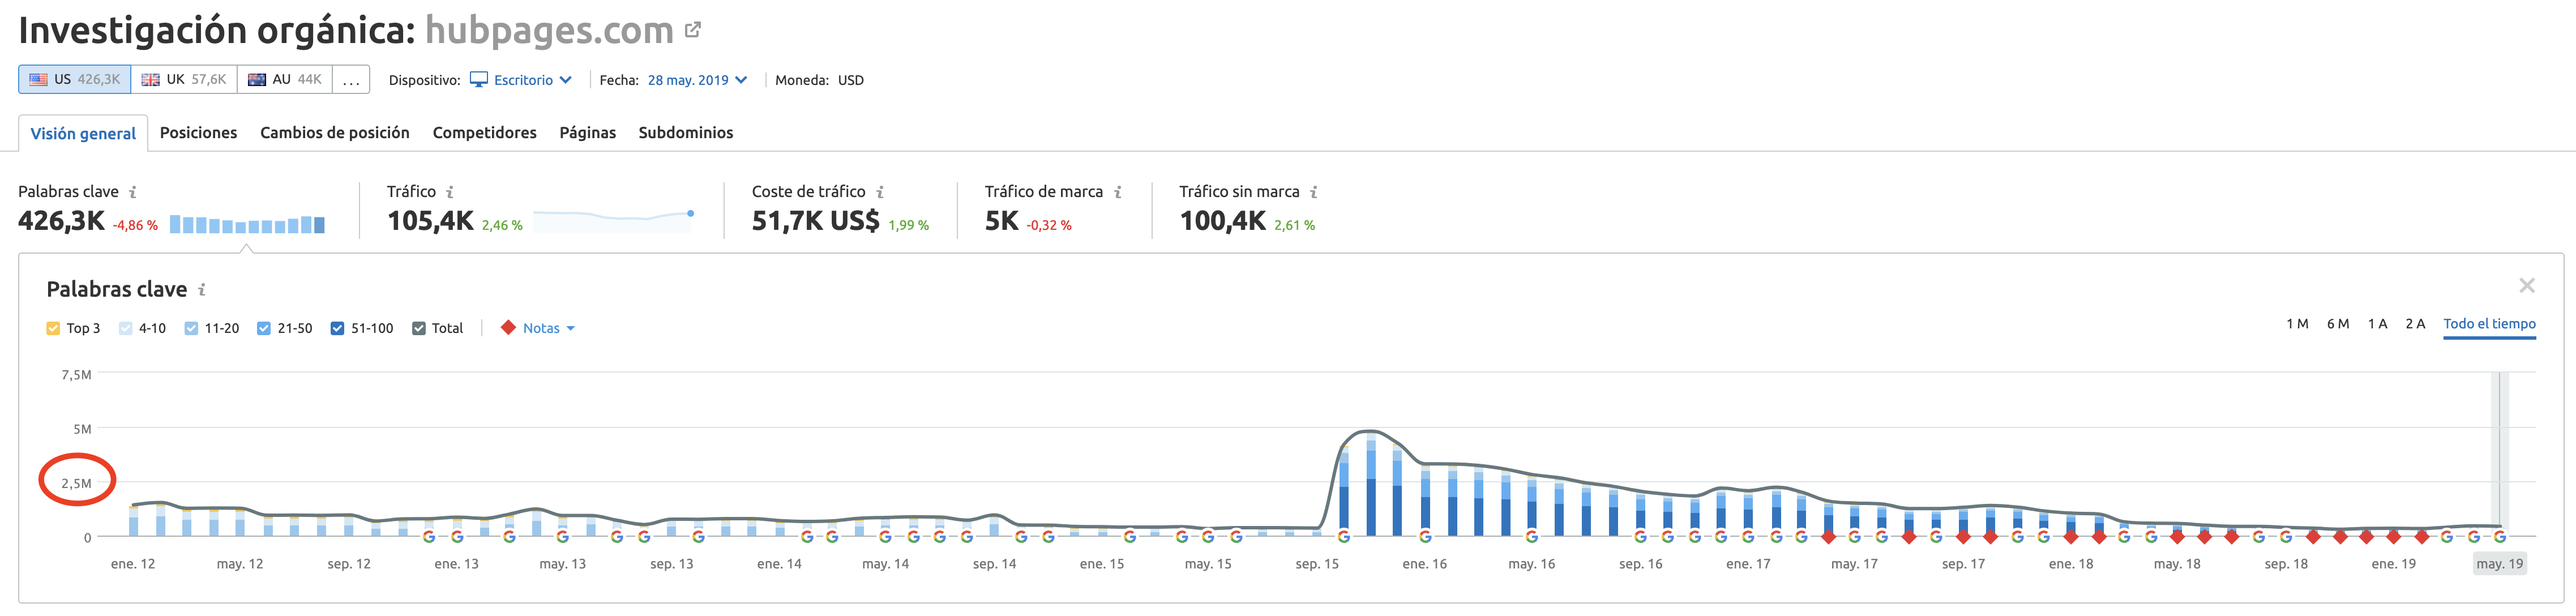
Task: Enable the Total checkbox
Action: [x=418, y=327]
